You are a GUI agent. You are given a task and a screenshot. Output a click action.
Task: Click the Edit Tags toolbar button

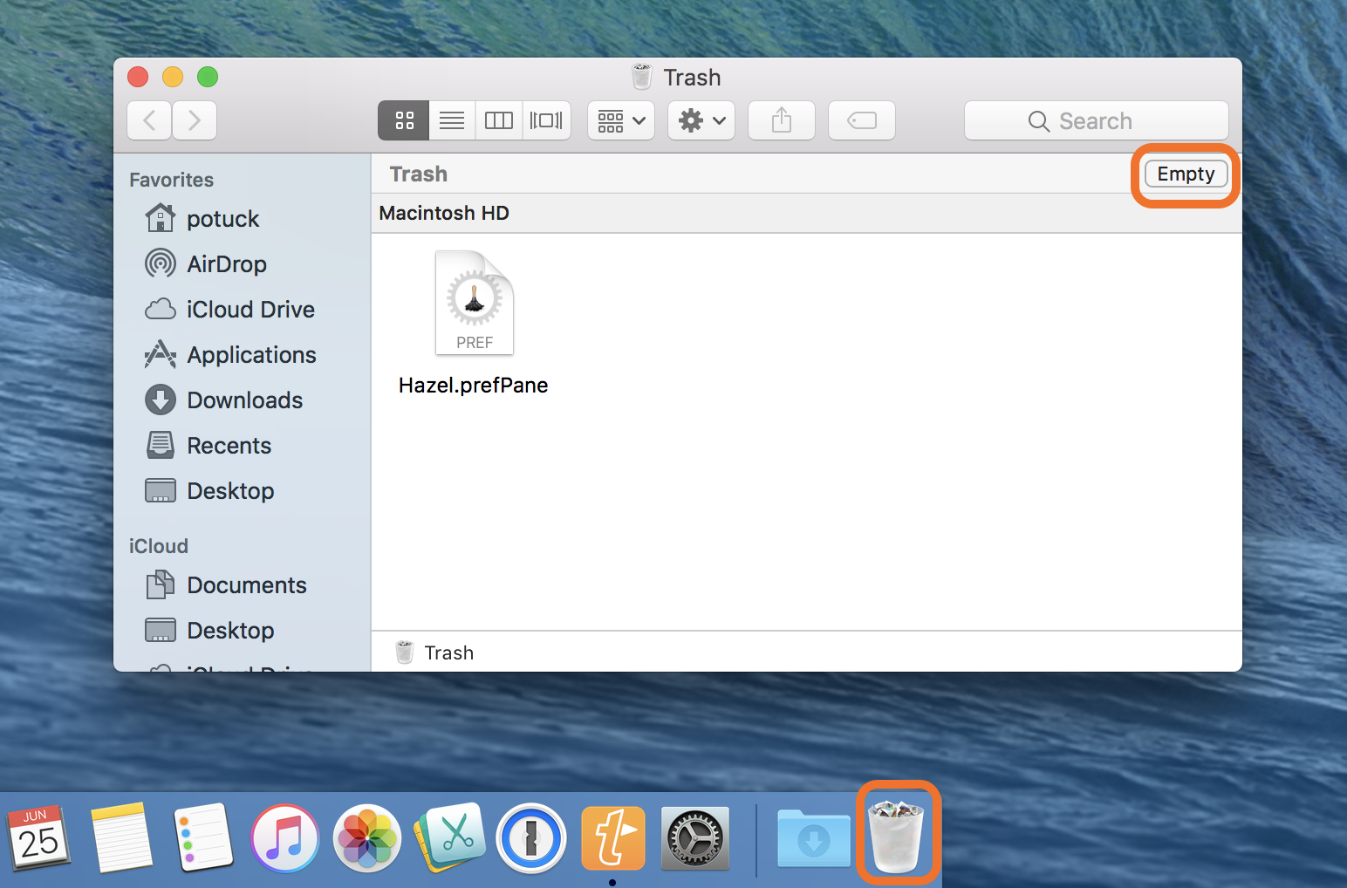862,120
